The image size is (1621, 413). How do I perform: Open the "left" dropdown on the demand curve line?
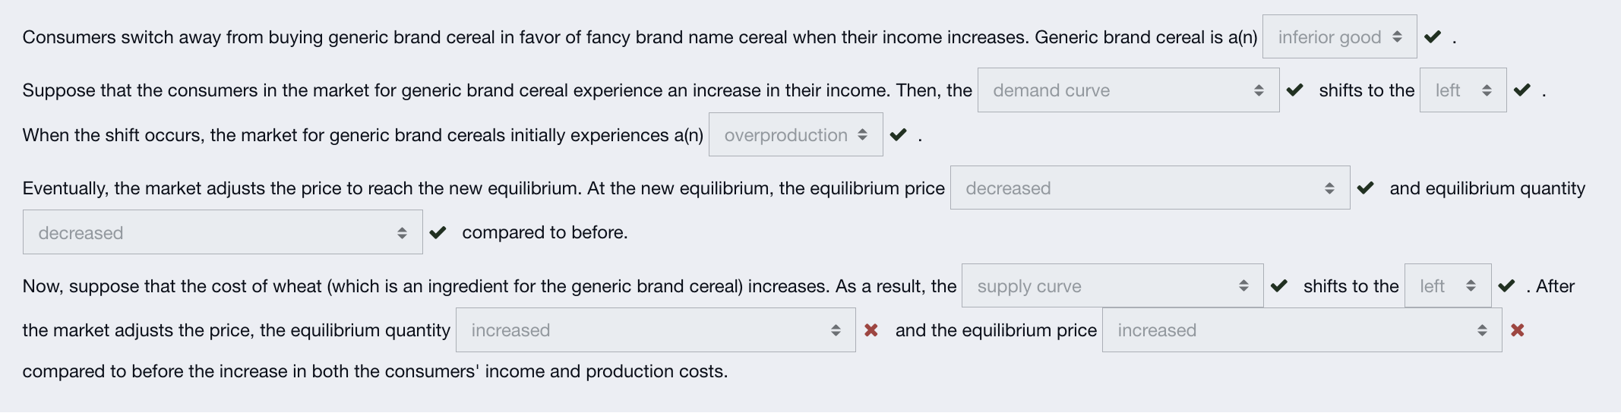tap(1462, 90)
